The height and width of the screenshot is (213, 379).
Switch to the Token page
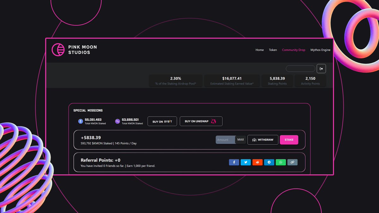[x=273, y=50]
